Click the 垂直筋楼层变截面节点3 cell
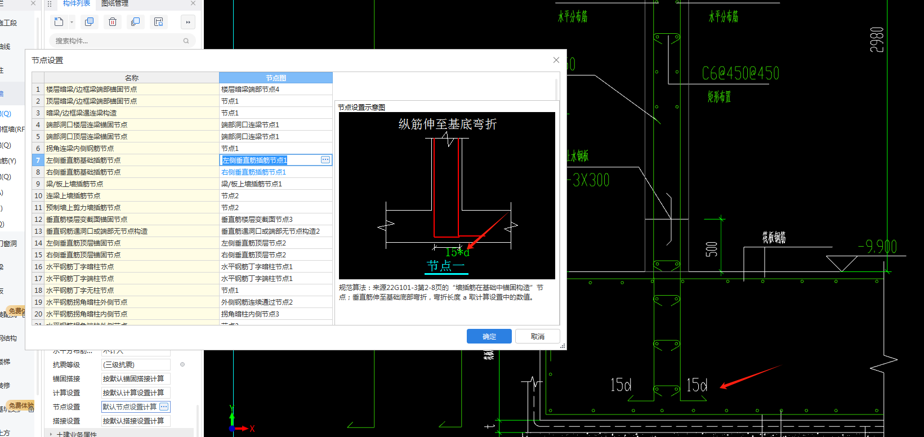924x437 pixels. pos(276,219)
